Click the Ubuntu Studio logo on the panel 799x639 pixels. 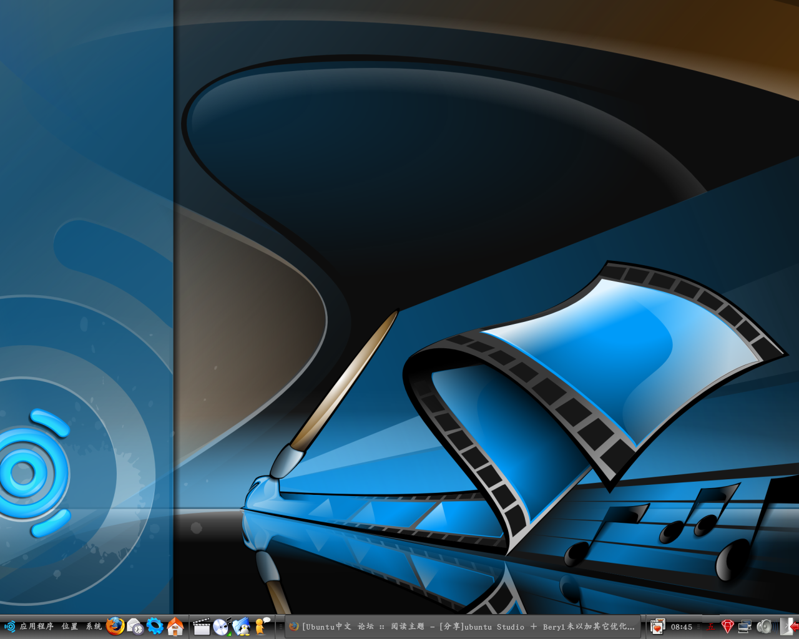pyautogui.click(x=9, y=627)
